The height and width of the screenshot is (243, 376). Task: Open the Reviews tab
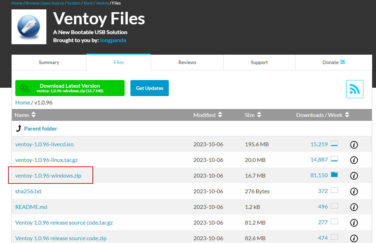click(187, 62)
